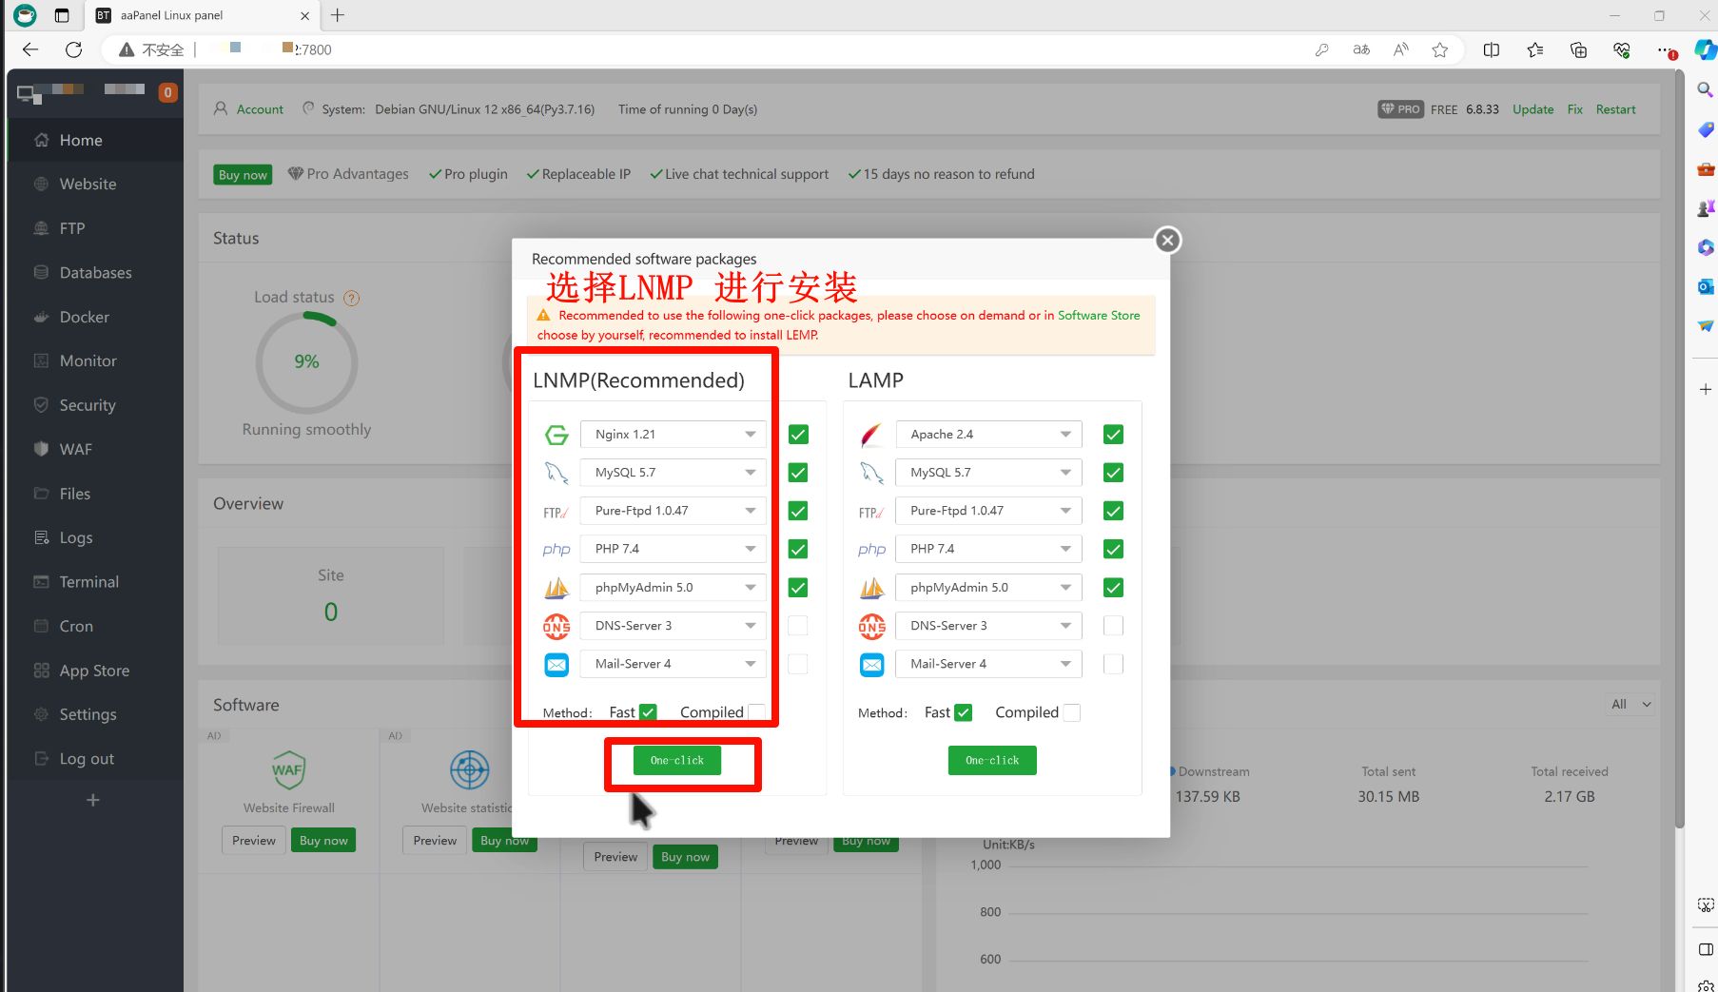Screen dimensions: 1718x992
Task: Click the Apache feather icon in LAMP
Action: pos(871,435)
